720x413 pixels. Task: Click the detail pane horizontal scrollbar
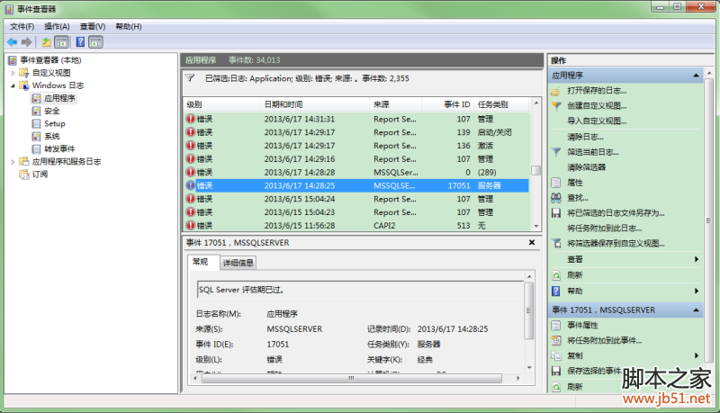(352, 379)
